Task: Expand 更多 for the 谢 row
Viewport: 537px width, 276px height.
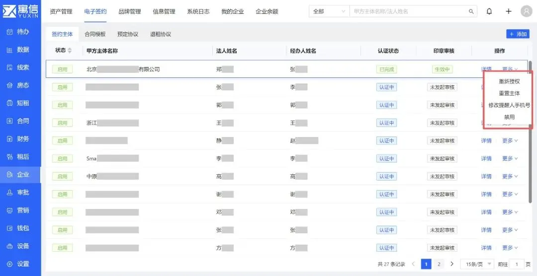Action: [x=510, y=194]
